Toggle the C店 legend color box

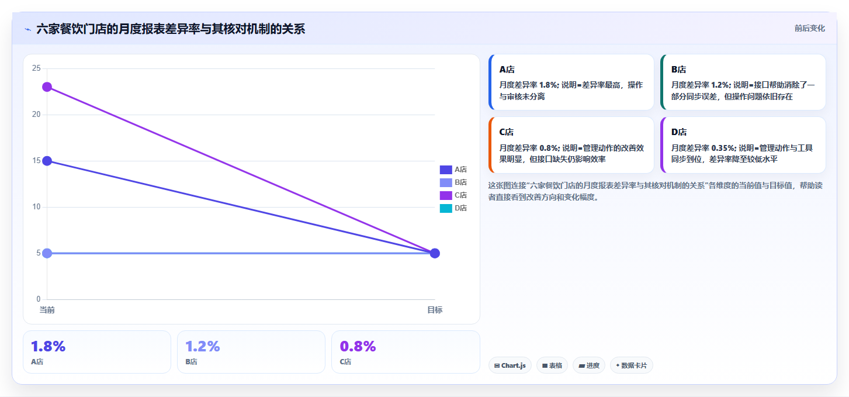pyautogui.click(x=446, y=195)
